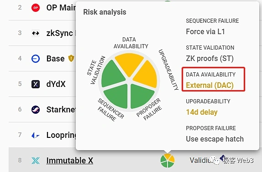This screenshot has width=262, height=172.
Task: Open the Immutable X project link
Action: coord(70,161)
